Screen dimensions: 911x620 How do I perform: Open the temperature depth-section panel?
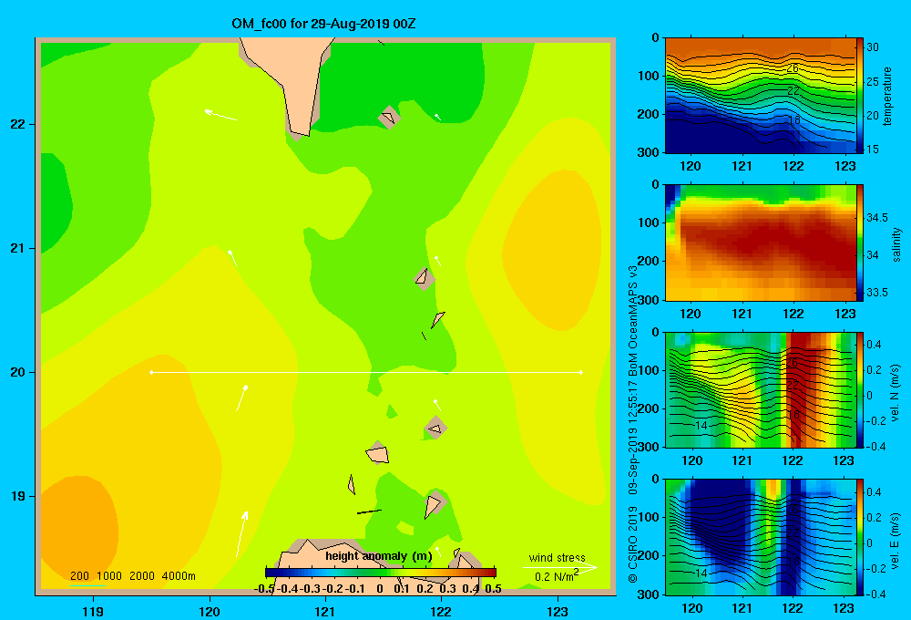(760, 96)
